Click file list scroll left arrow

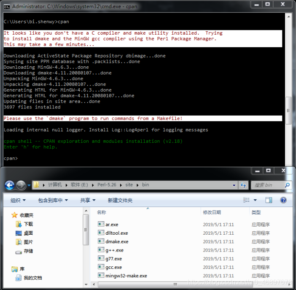click(94, 285)
